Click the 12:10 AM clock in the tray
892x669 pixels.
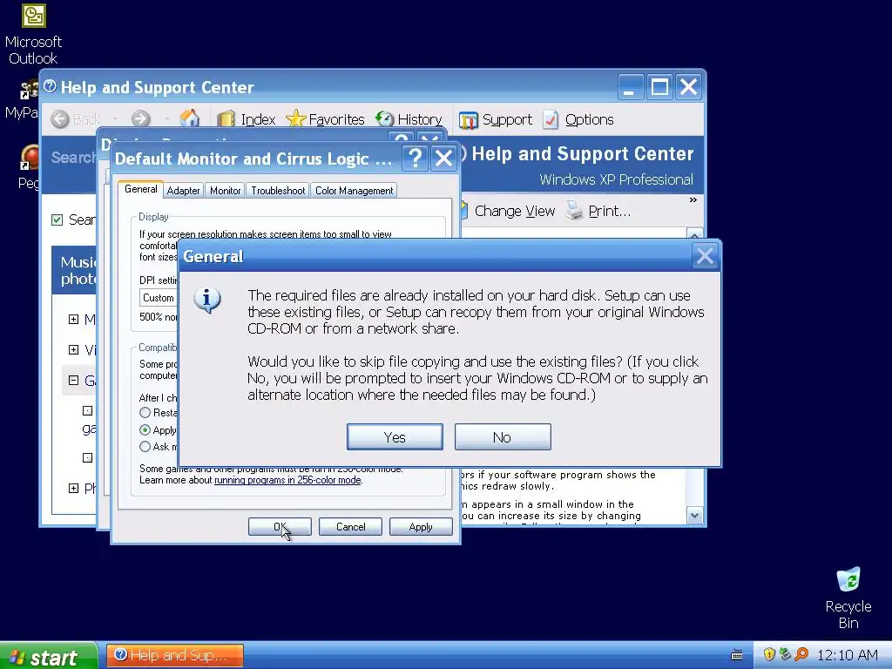pos(847,655)
